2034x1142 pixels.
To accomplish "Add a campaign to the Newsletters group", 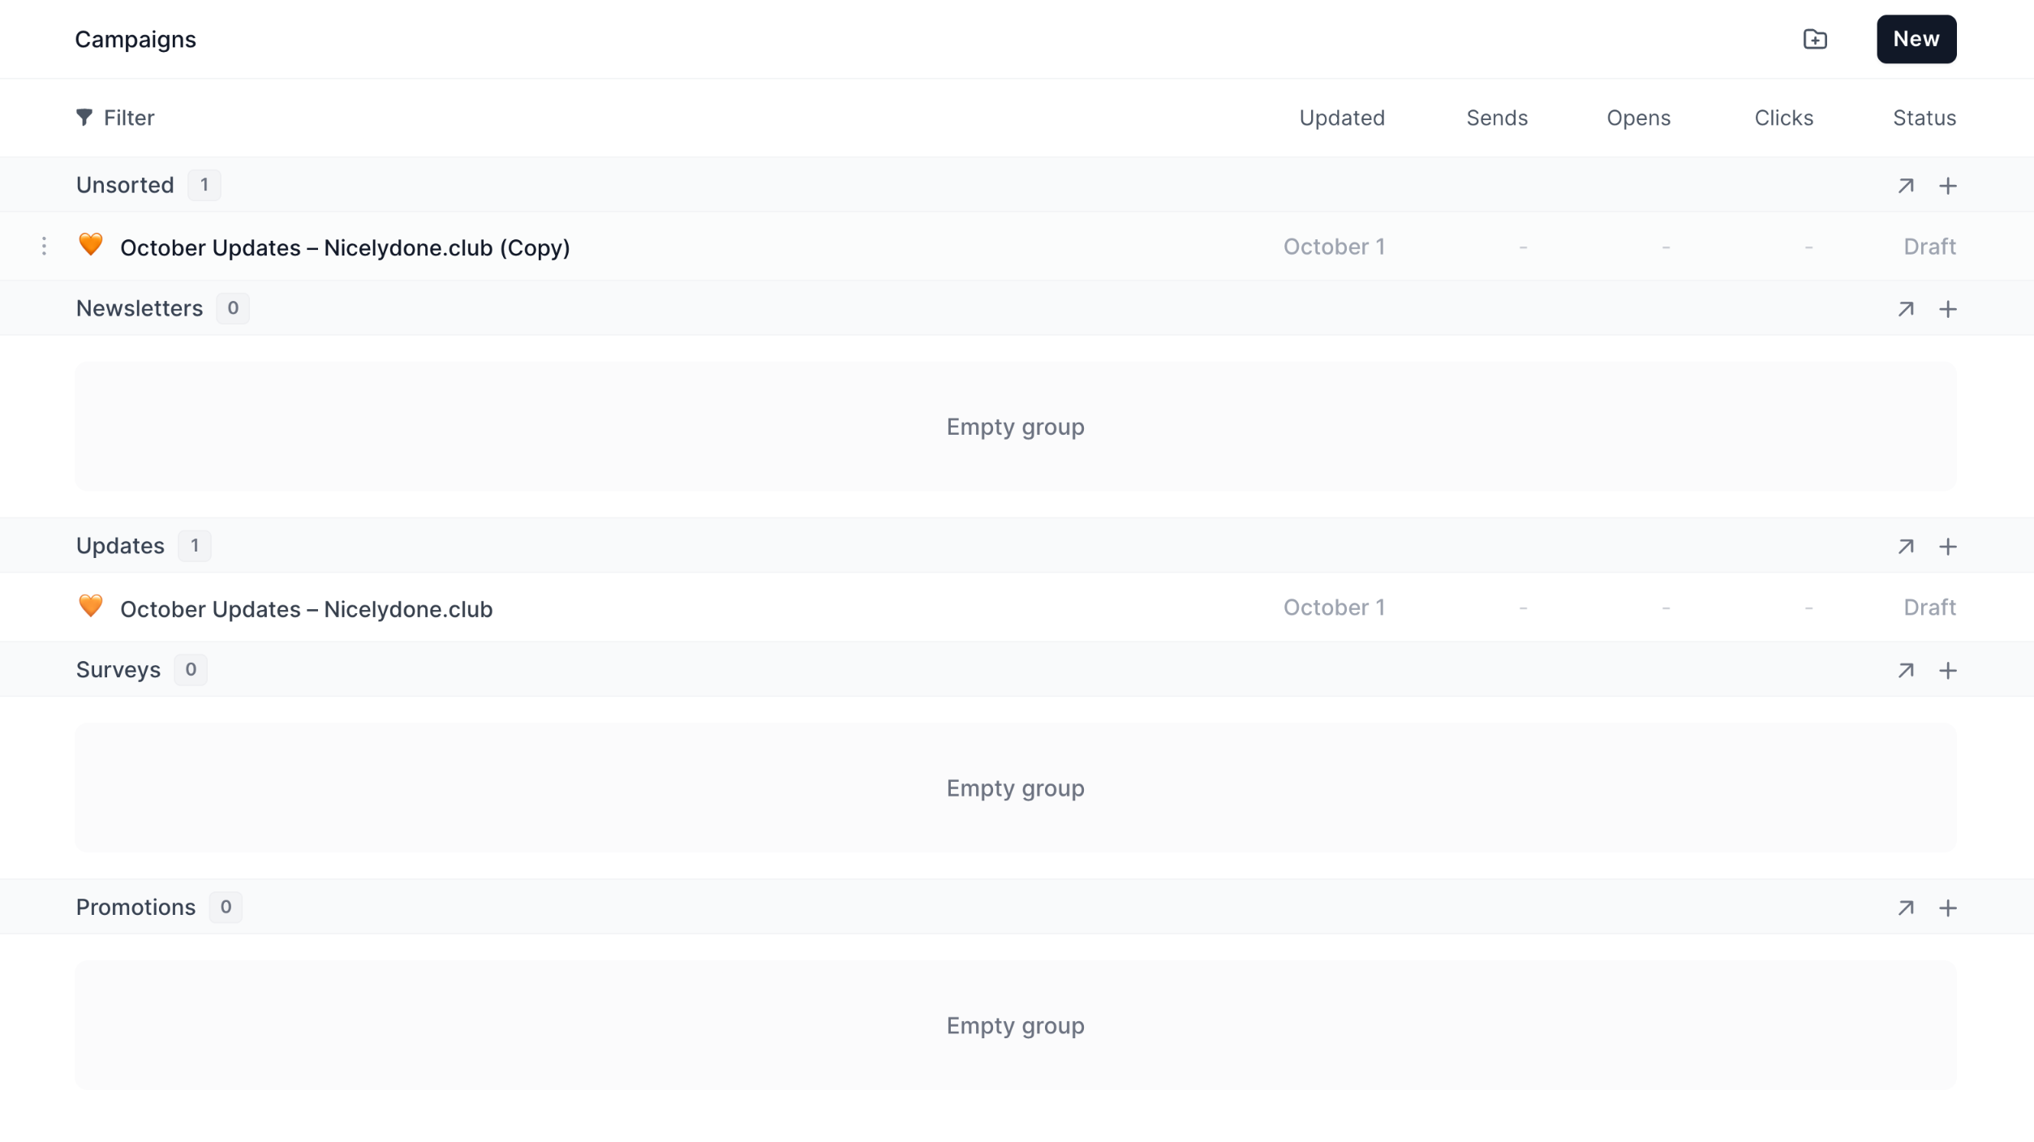I will coord(1948,309).
